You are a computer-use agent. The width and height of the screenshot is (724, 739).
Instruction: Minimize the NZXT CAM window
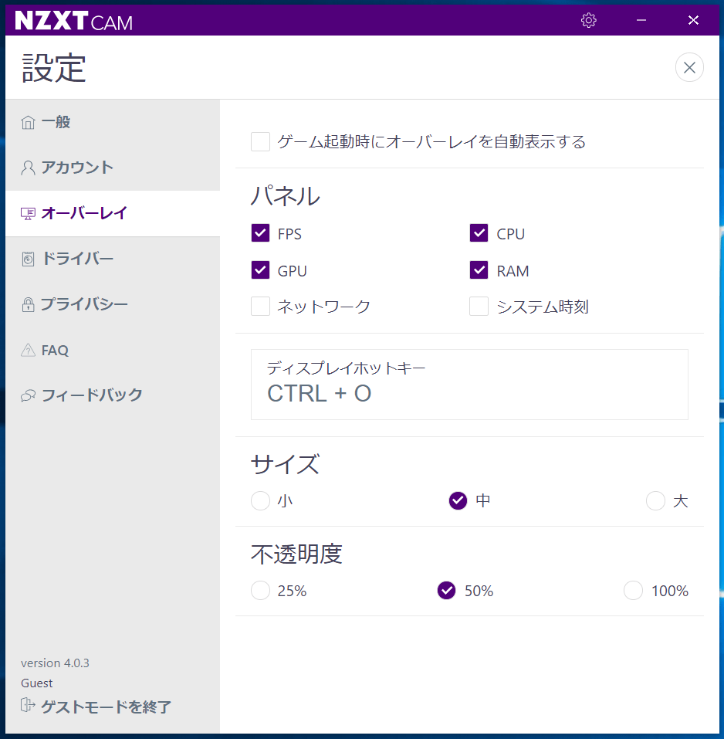641,20
